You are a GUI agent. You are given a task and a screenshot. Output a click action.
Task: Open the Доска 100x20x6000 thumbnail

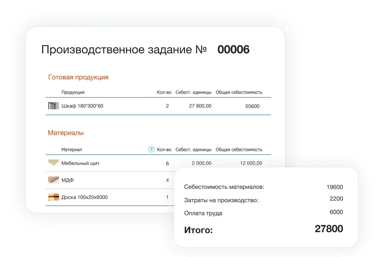[x=54, y=197]
